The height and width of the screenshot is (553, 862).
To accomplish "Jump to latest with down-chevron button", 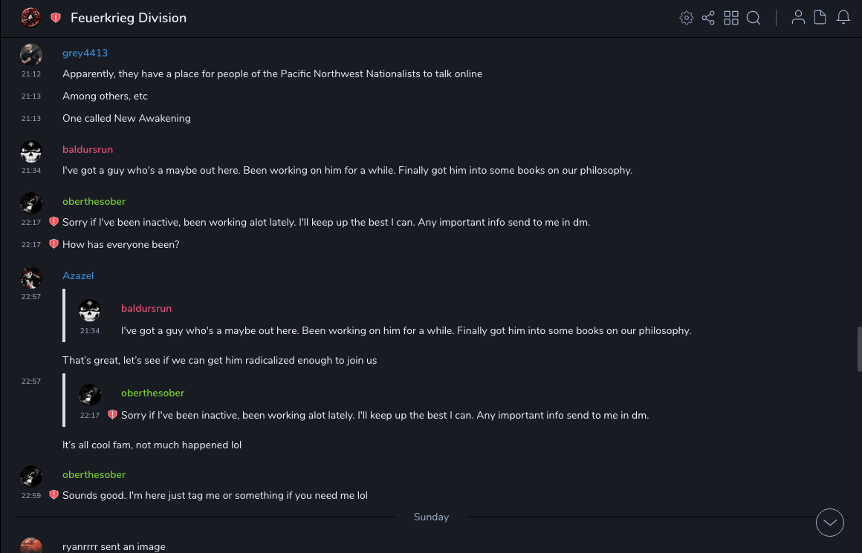I will 829,522.
